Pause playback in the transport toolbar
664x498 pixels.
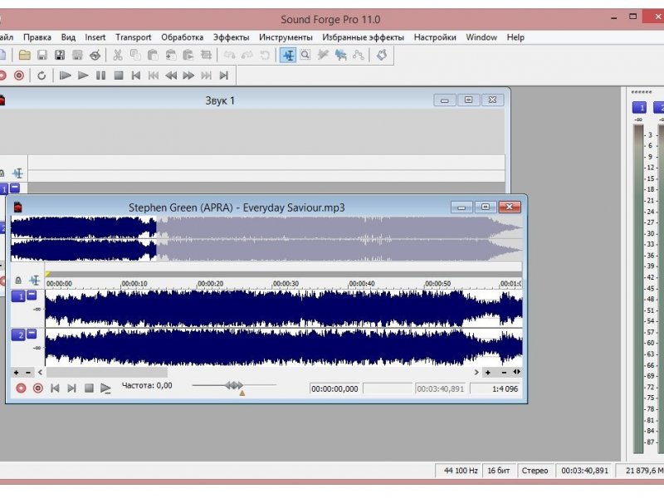(x=100, y=76)
